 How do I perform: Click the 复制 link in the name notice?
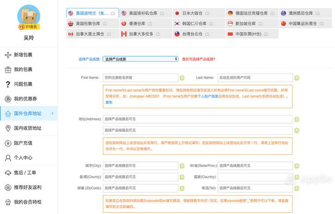click(x=109, y=102)
